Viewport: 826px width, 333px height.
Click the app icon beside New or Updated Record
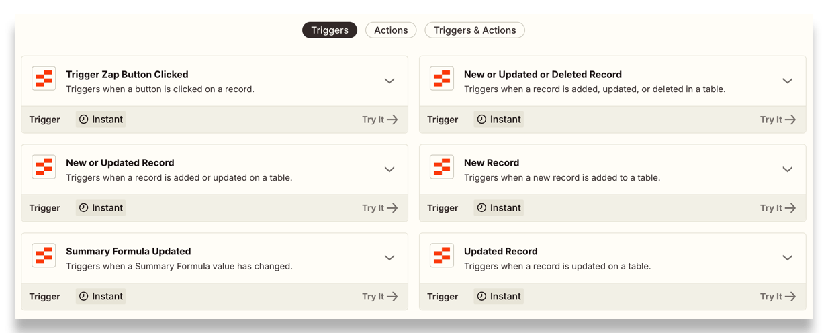44,167
